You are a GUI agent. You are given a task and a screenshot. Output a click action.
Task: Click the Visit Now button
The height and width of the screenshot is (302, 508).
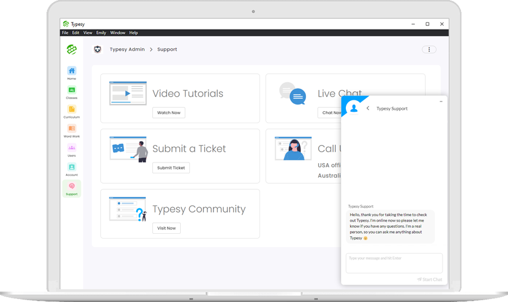point(166,228)
